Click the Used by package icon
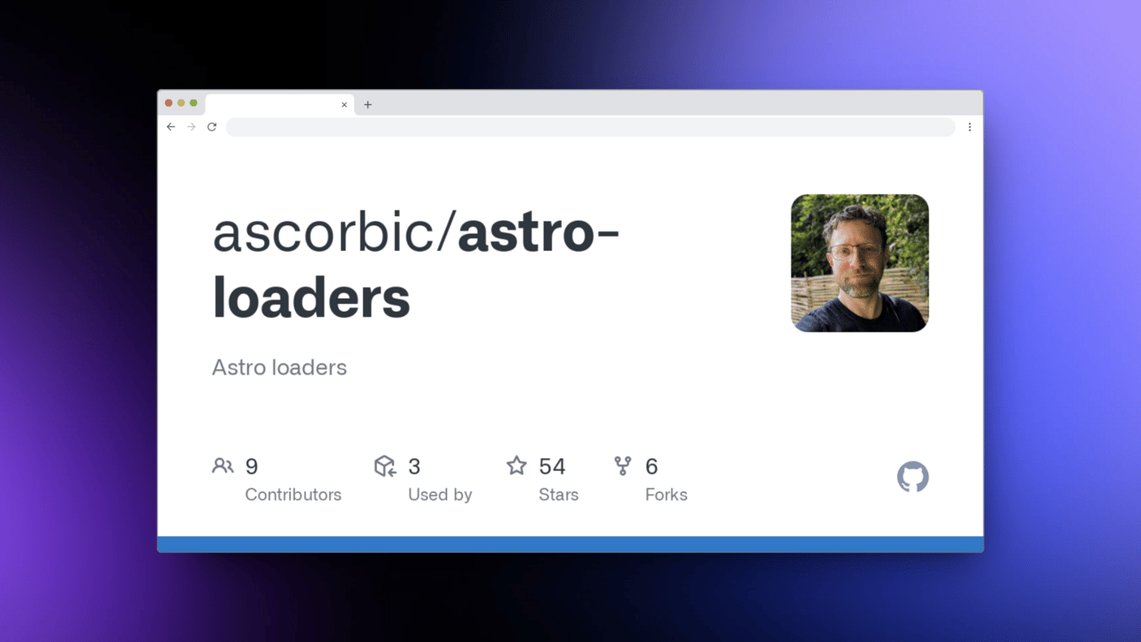The image size is (1141, 642). [x=385, y=465]
